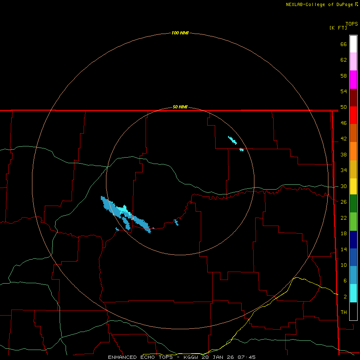Click the '22' legend value
The image size is (360, 360).
344,218
